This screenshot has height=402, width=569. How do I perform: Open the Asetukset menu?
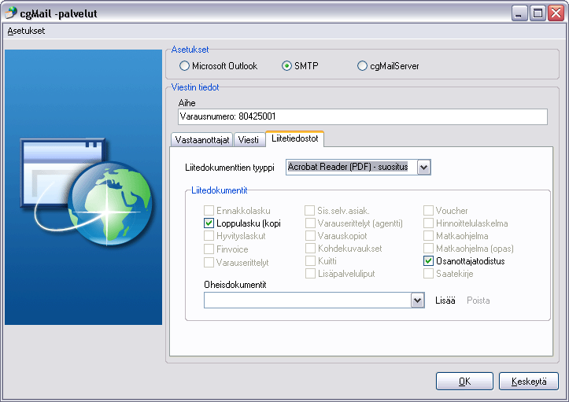[26, 31]
